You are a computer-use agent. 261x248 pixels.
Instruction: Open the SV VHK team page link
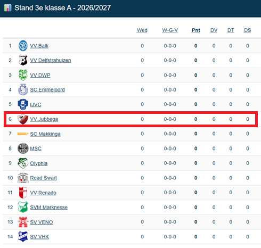[x=39, y=237]
